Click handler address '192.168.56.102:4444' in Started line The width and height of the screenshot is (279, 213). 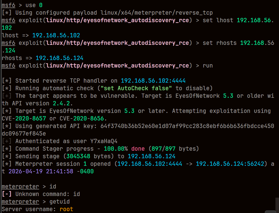point(153,81)
